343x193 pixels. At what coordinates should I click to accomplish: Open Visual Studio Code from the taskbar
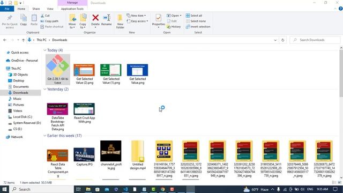[125, 189]
